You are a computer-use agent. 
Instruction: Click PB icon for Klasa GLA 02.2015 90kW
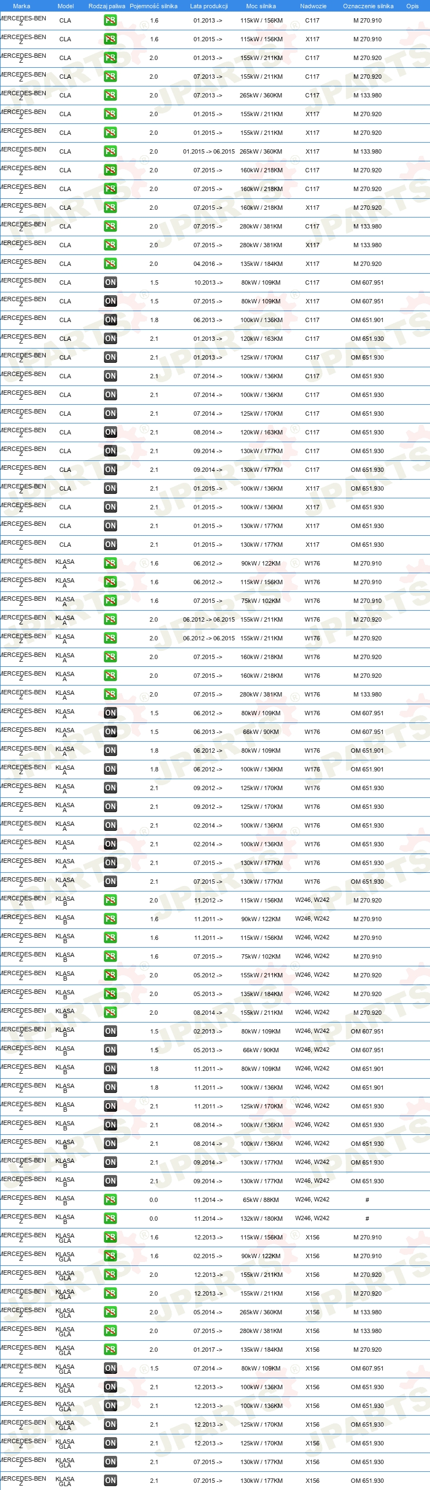(x=111, y=1256)
